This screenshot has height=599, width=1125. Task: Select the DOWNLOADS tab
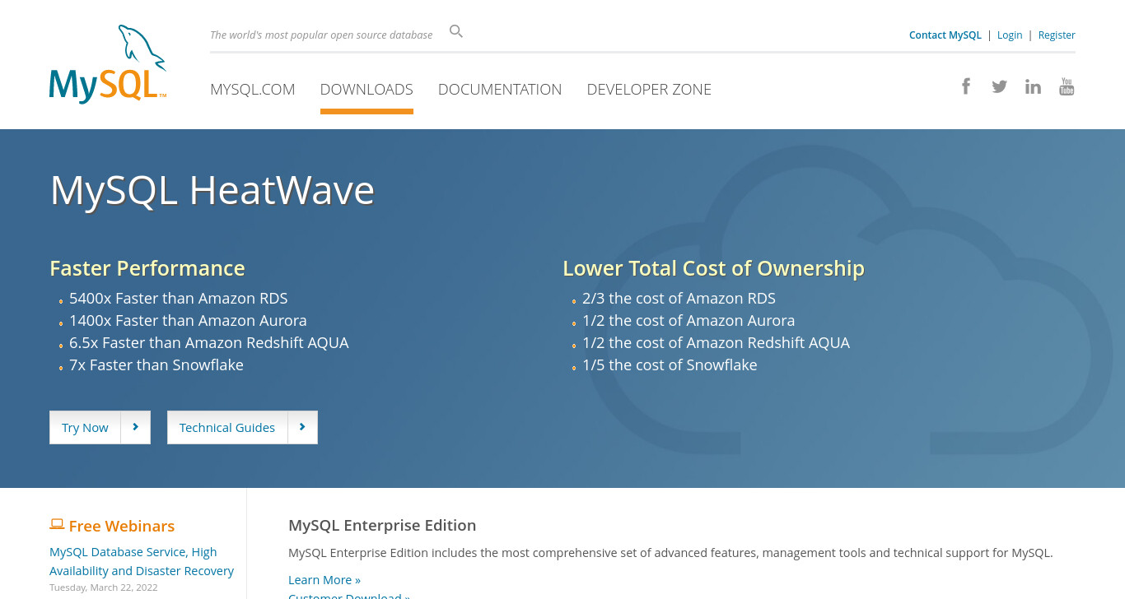366,89
